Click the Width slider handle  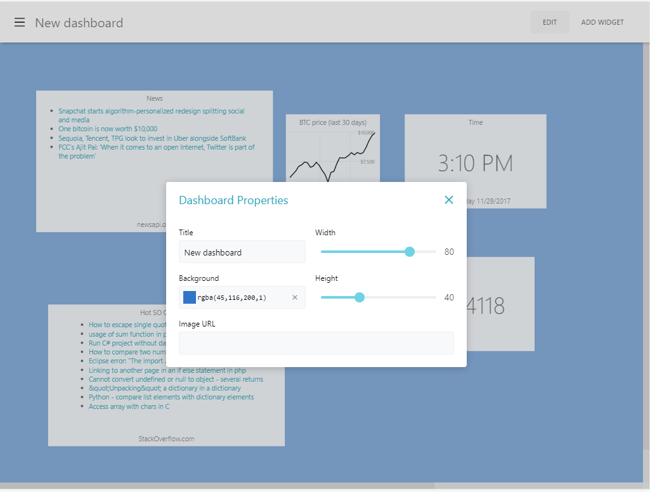point(410,252)
